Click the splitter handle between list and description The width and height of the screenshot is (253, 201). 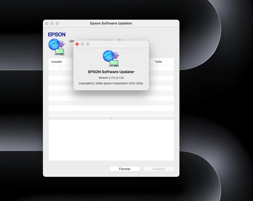[111, 118]
